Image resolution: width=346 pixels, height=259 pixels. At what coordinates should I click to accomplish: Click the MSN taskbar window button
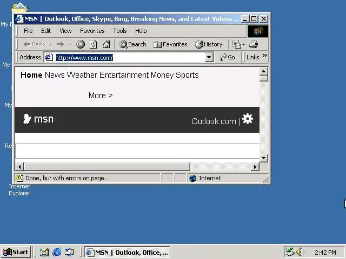click(127, 252)
